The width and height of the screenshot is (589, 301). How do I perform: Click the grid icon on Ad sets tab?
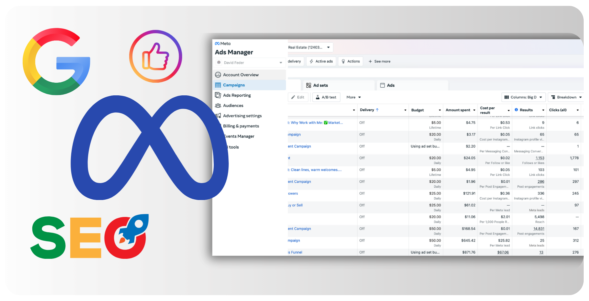pyautogui.click(x=309, y=85)
